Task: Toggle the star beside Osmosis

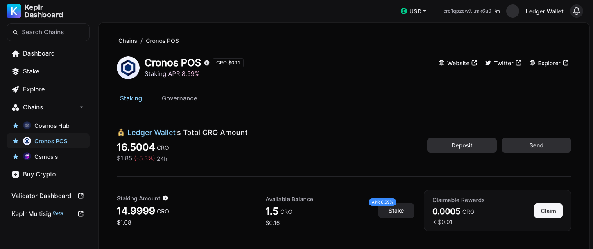Action: coord(16,157)
